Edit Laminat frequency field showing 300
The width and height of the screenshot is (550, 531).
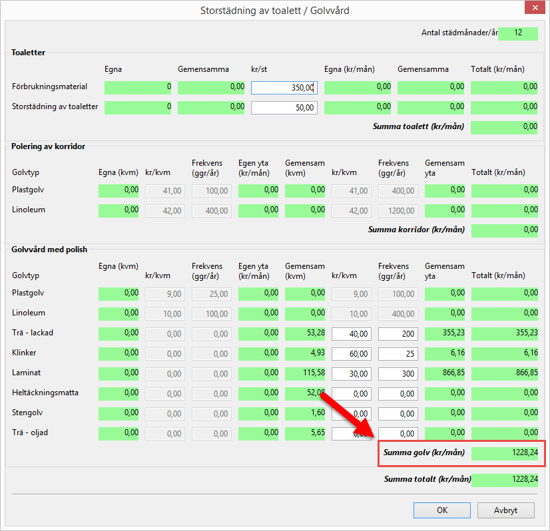pyautogui.click(x=398, y=373)
